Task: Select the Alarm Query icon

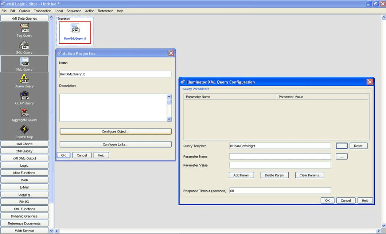Action: (x=24, y=79)
